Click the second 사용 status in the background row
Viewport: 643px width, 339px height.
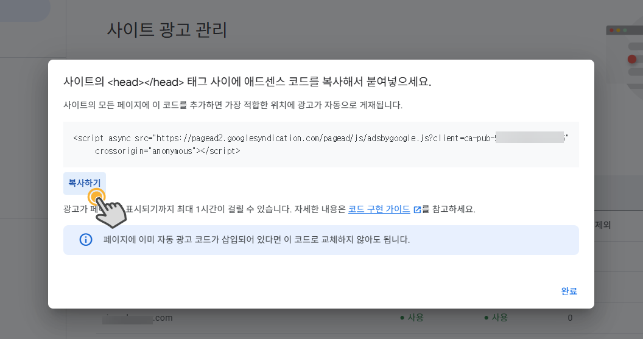coord(496,317)
